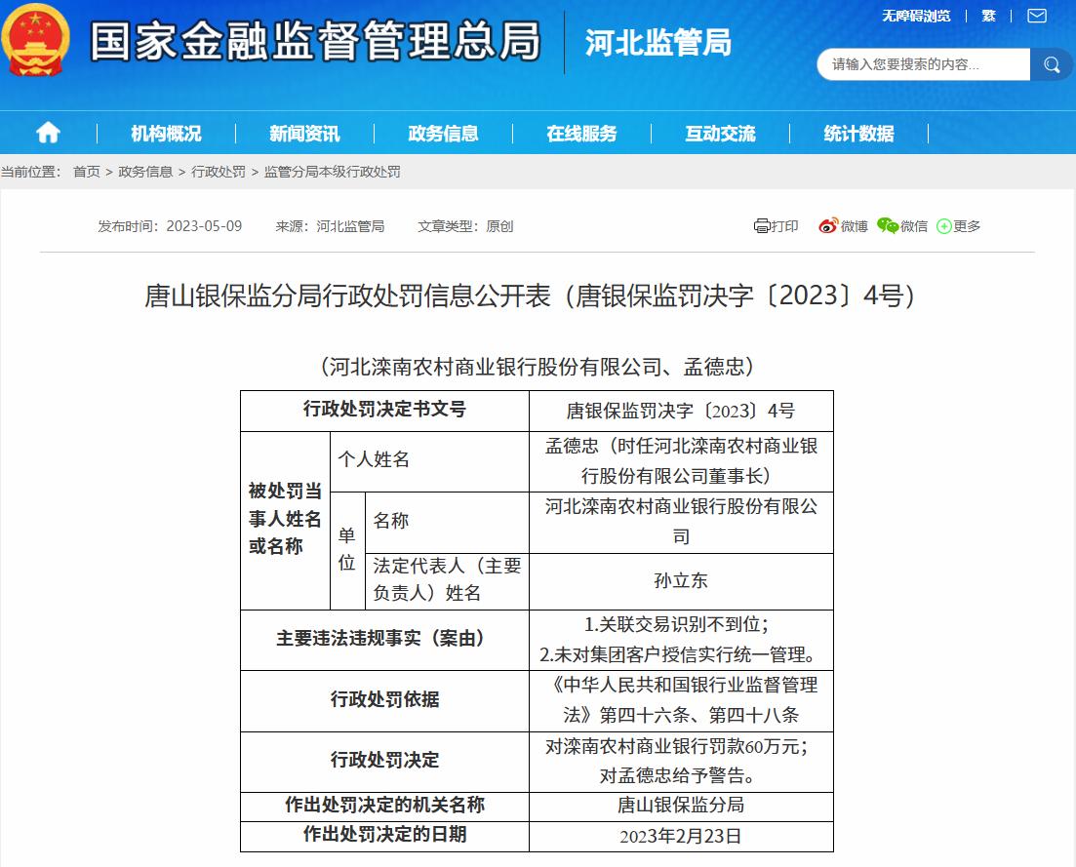Click the 法定代表人 label cell
This screenshot has height=867, width=1076.
[448, 580]
